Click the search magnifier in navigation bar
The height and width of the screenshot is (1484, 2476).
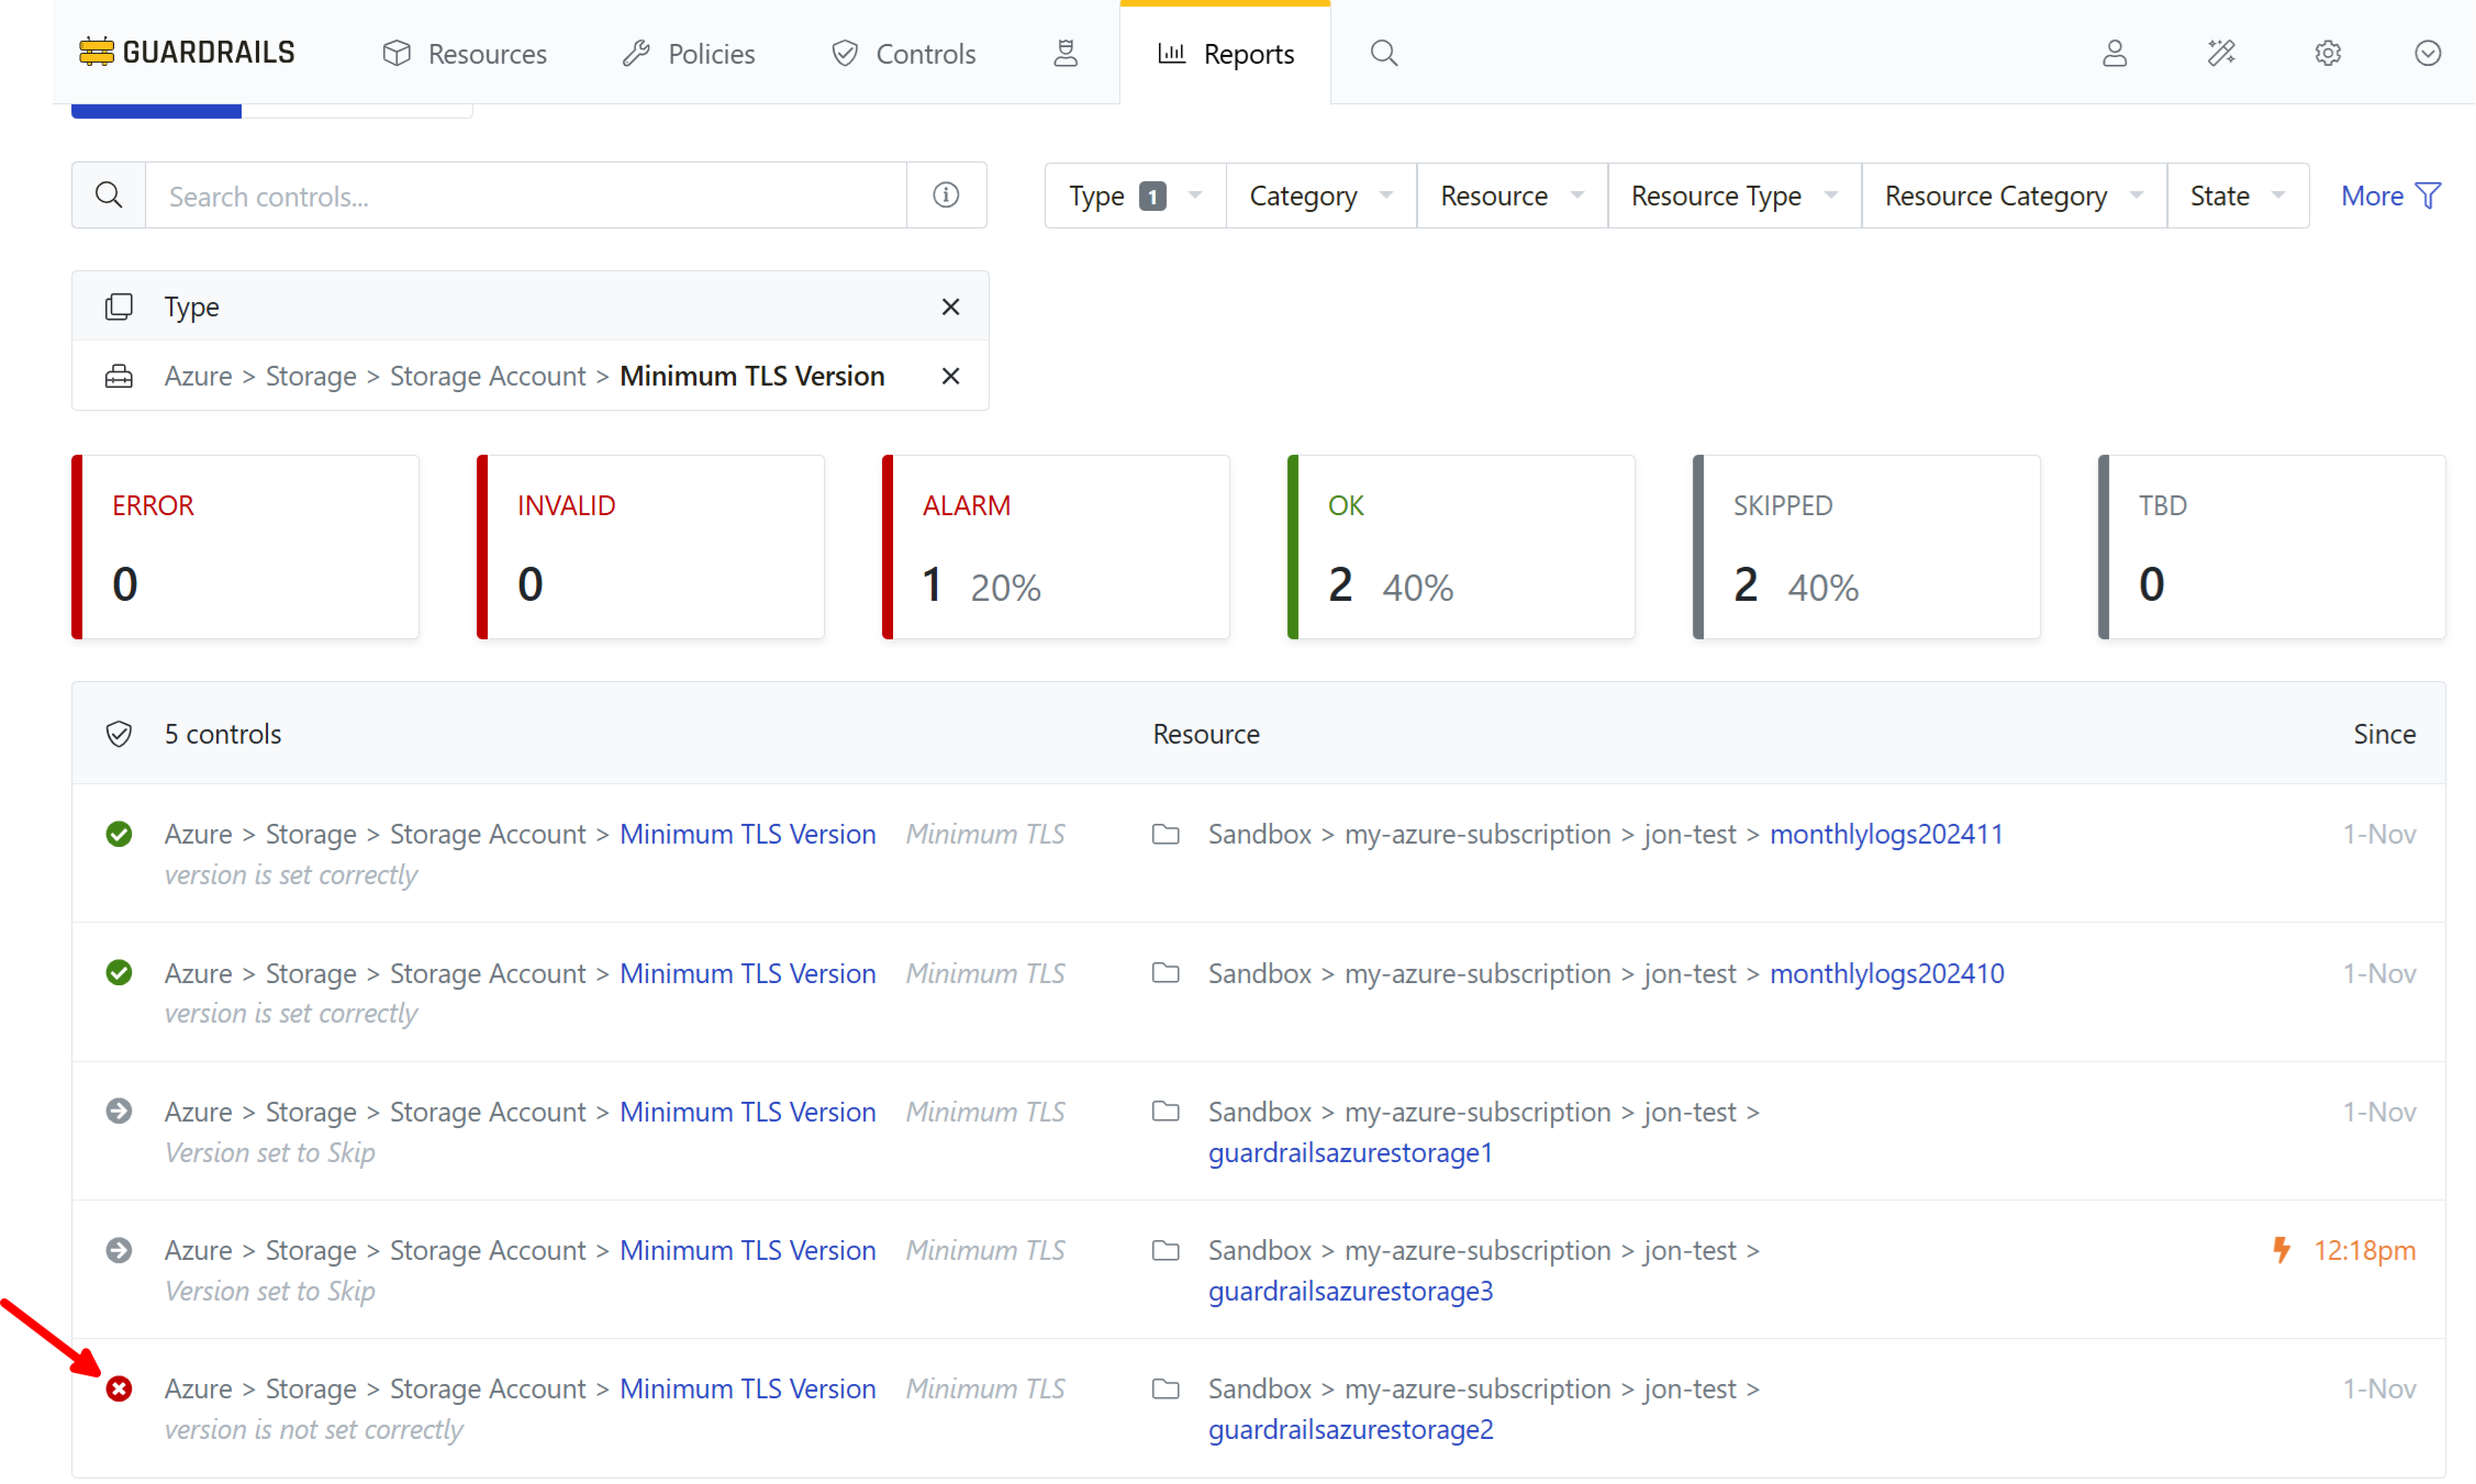1383,53
